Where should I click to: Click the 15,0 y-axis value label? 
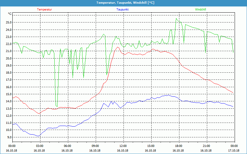tap(8, 94)
